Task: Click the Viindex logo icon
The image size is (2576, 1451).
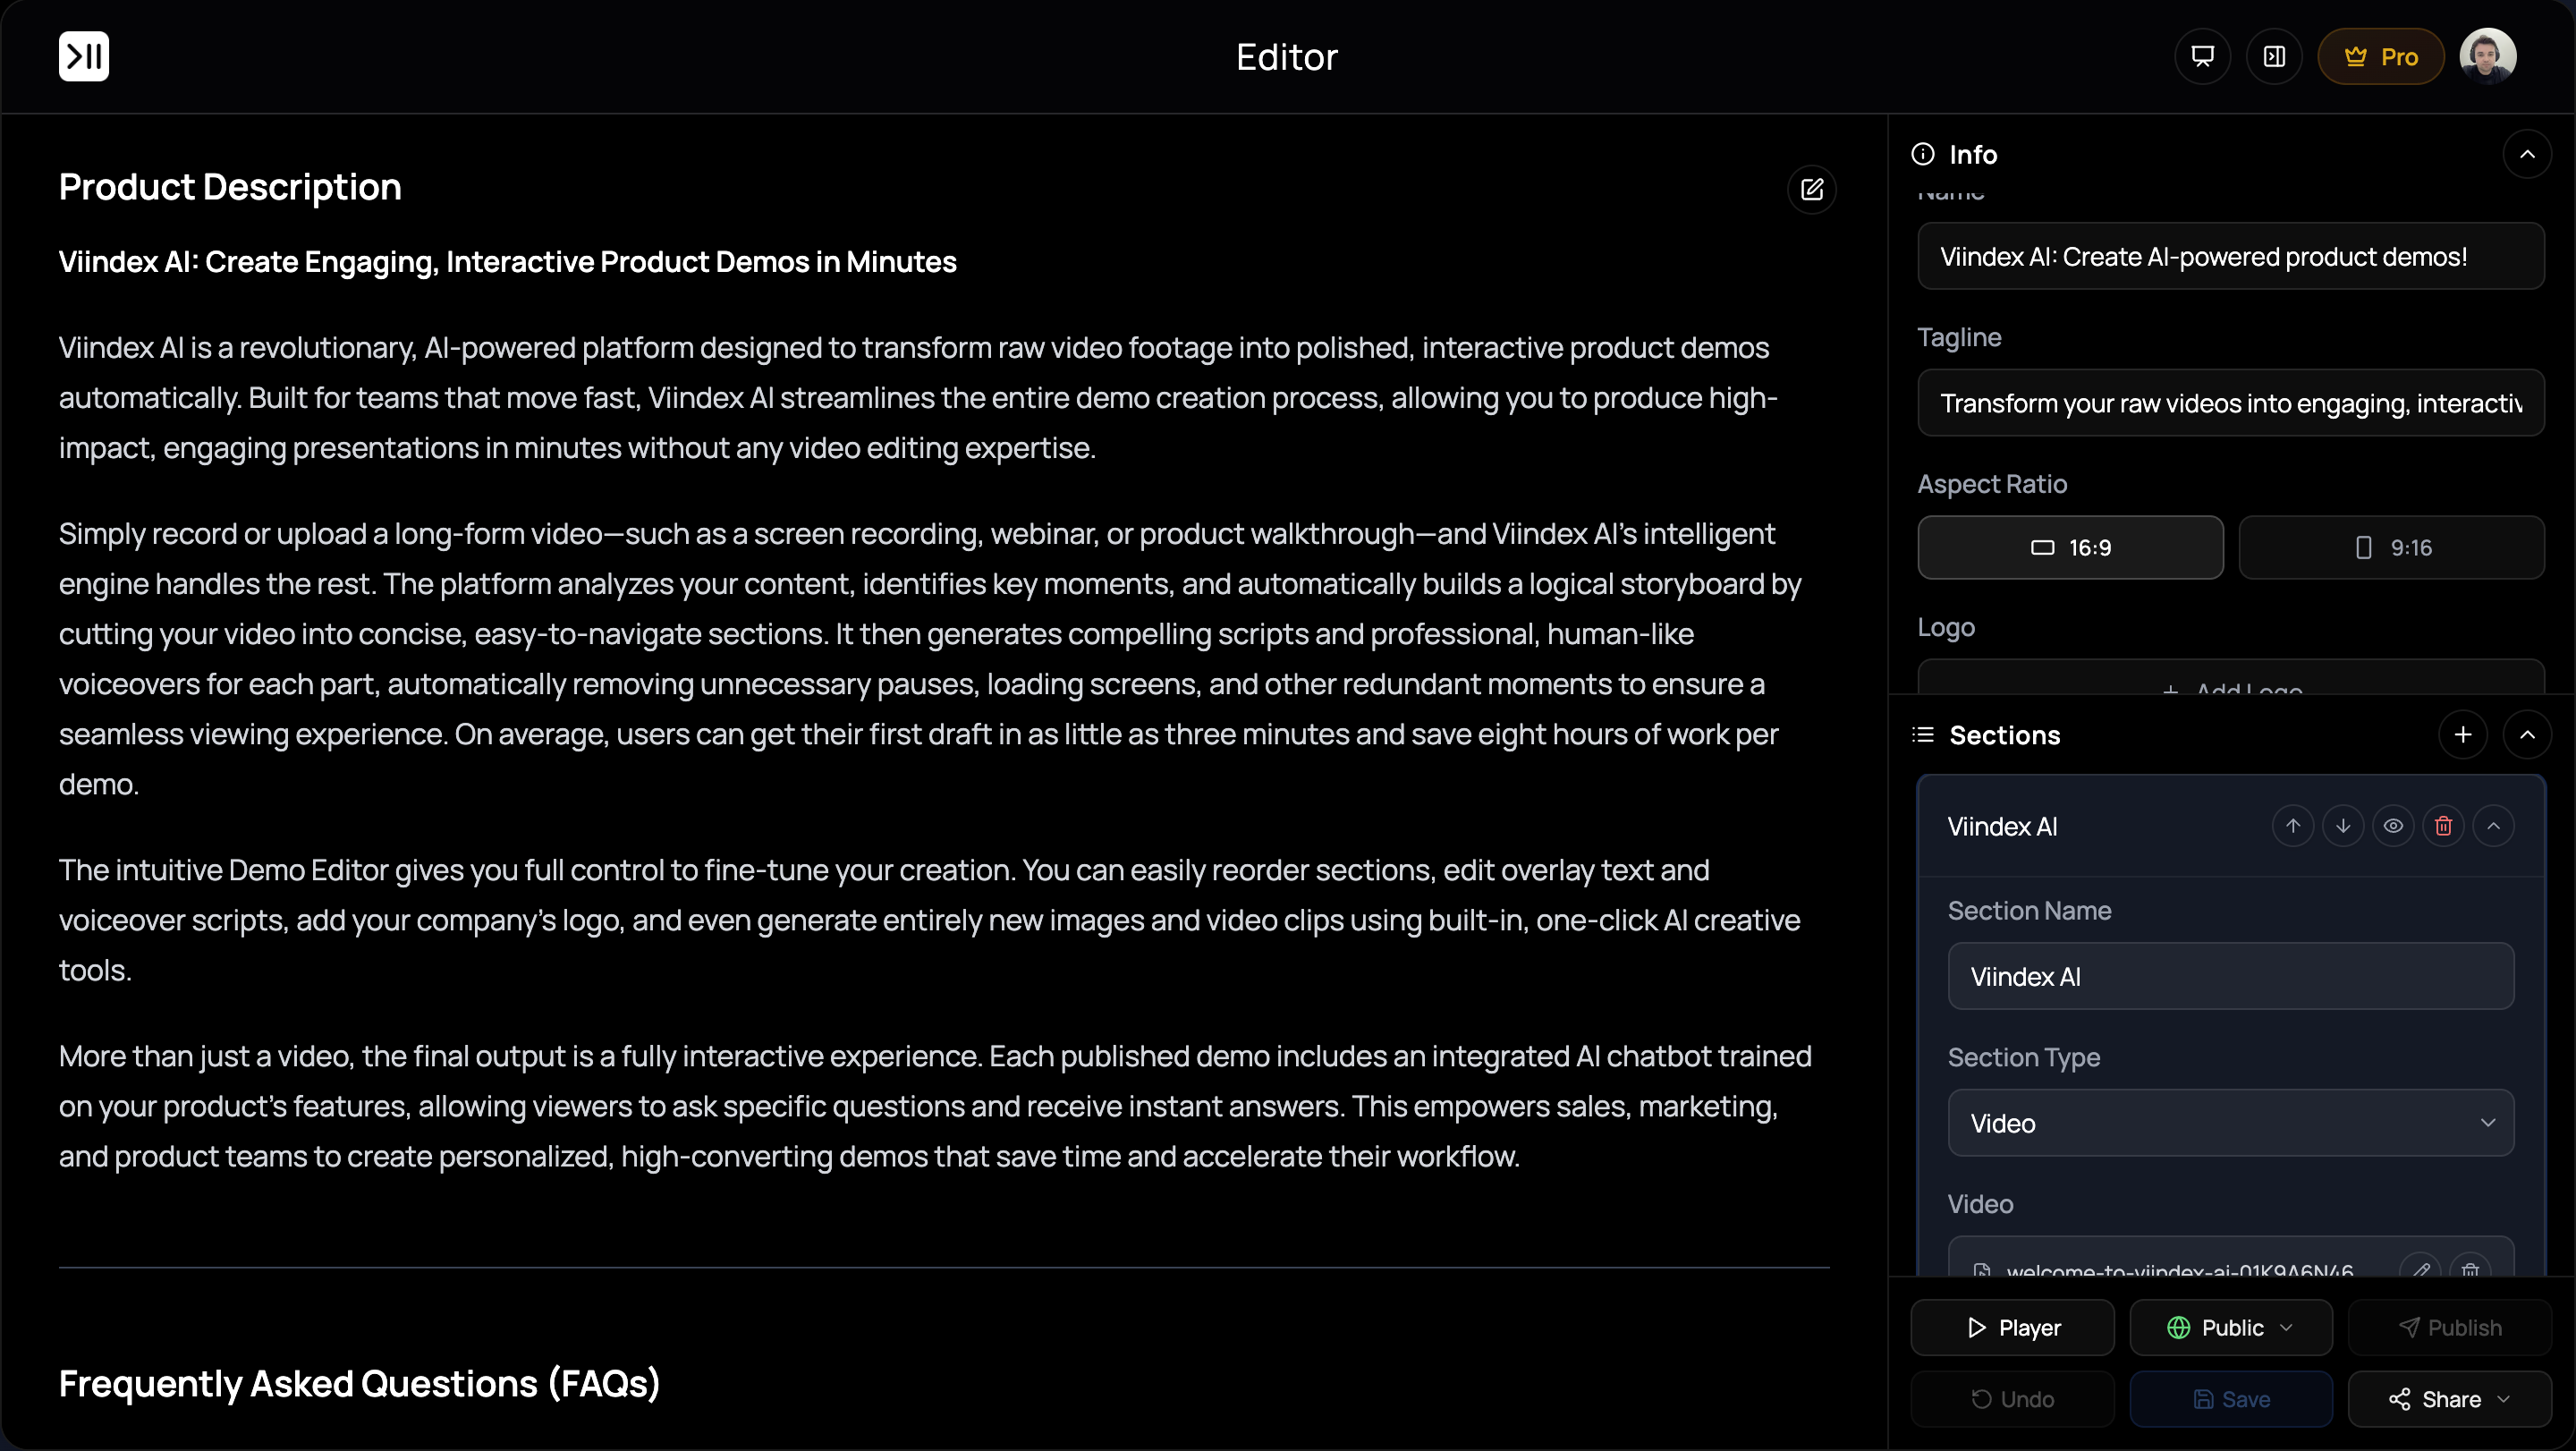Action: tap(84, 57)
